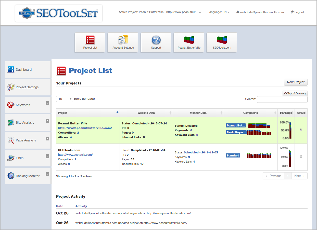Sort table by Campaigns column

(250, 113)
